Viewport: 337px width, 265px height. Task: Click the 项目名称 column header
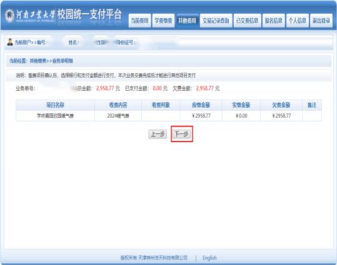point(55,105)
